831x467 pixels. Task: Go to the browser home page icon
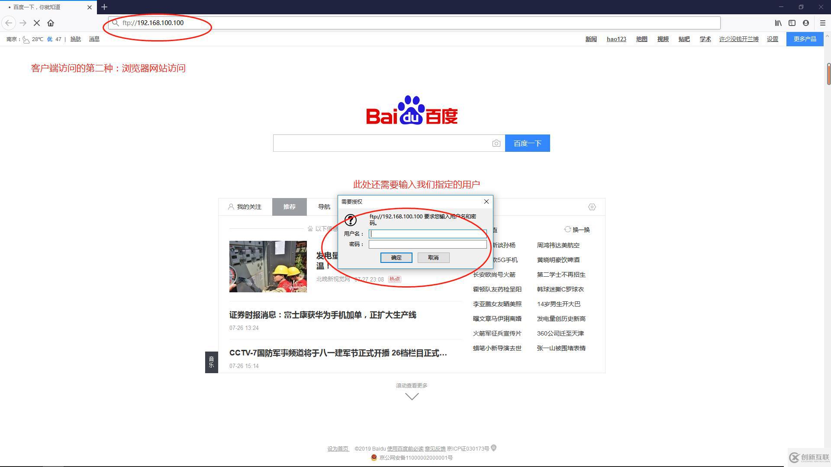coord(51,23)
